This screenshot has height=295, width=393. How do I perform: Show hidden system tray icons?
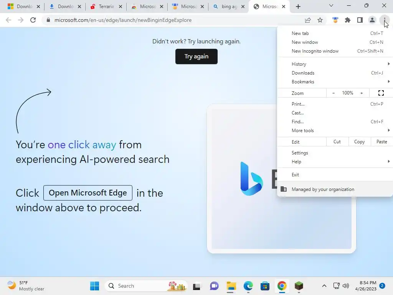[x=324, y=286]
